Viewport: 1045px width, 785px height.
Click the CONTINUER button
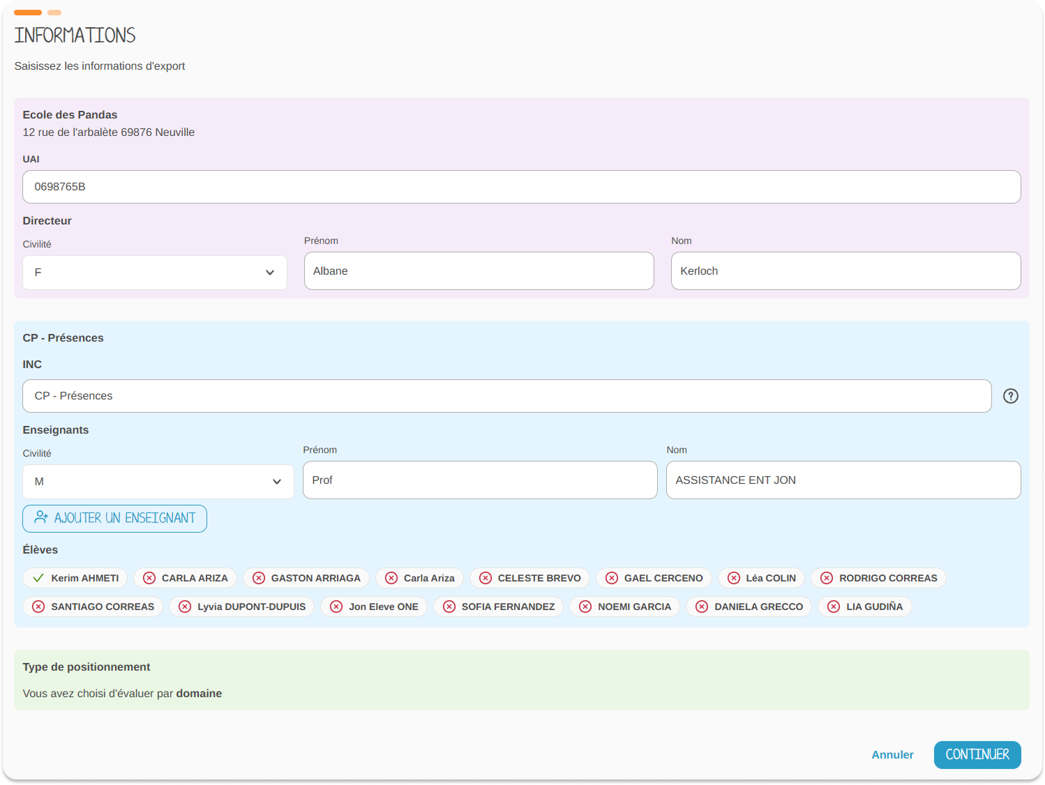coord(977,755)
